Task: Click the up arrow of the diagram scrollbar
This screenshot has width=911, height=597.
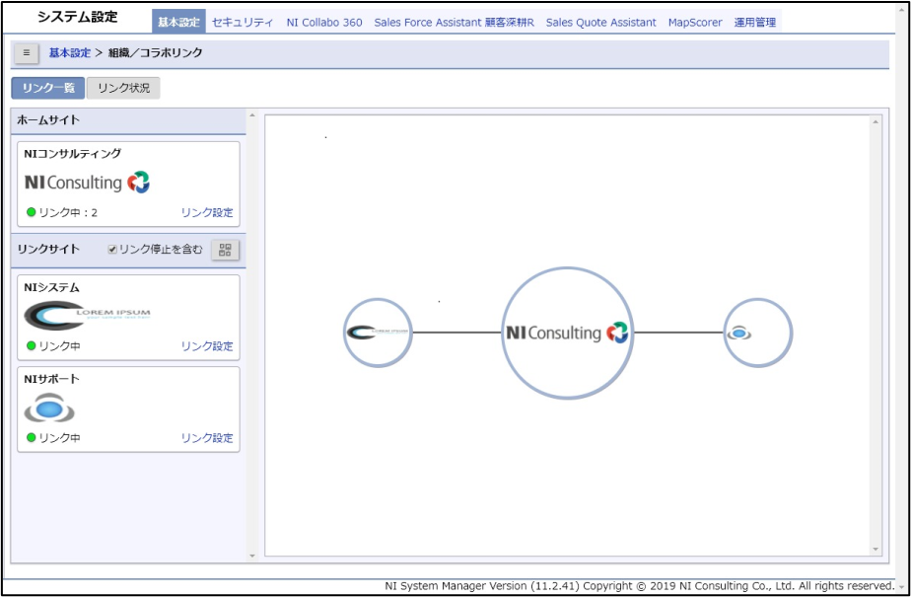Action: click(x=875, y=121)
